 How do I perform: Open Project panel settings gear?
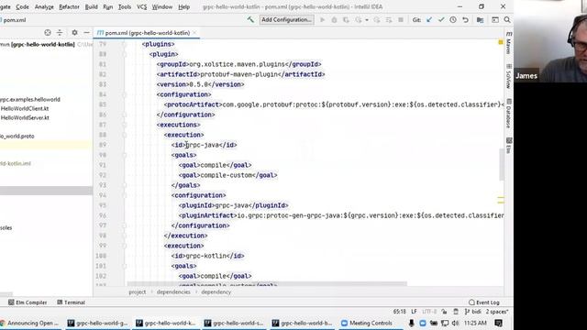74,33
